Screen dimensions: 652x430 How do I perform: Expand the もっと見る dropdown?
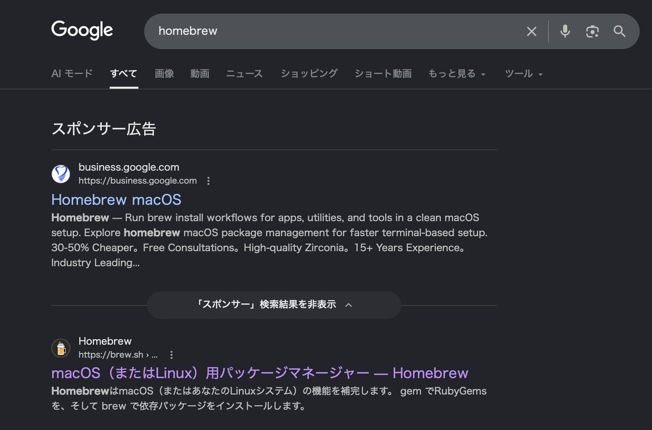(457, 73)
